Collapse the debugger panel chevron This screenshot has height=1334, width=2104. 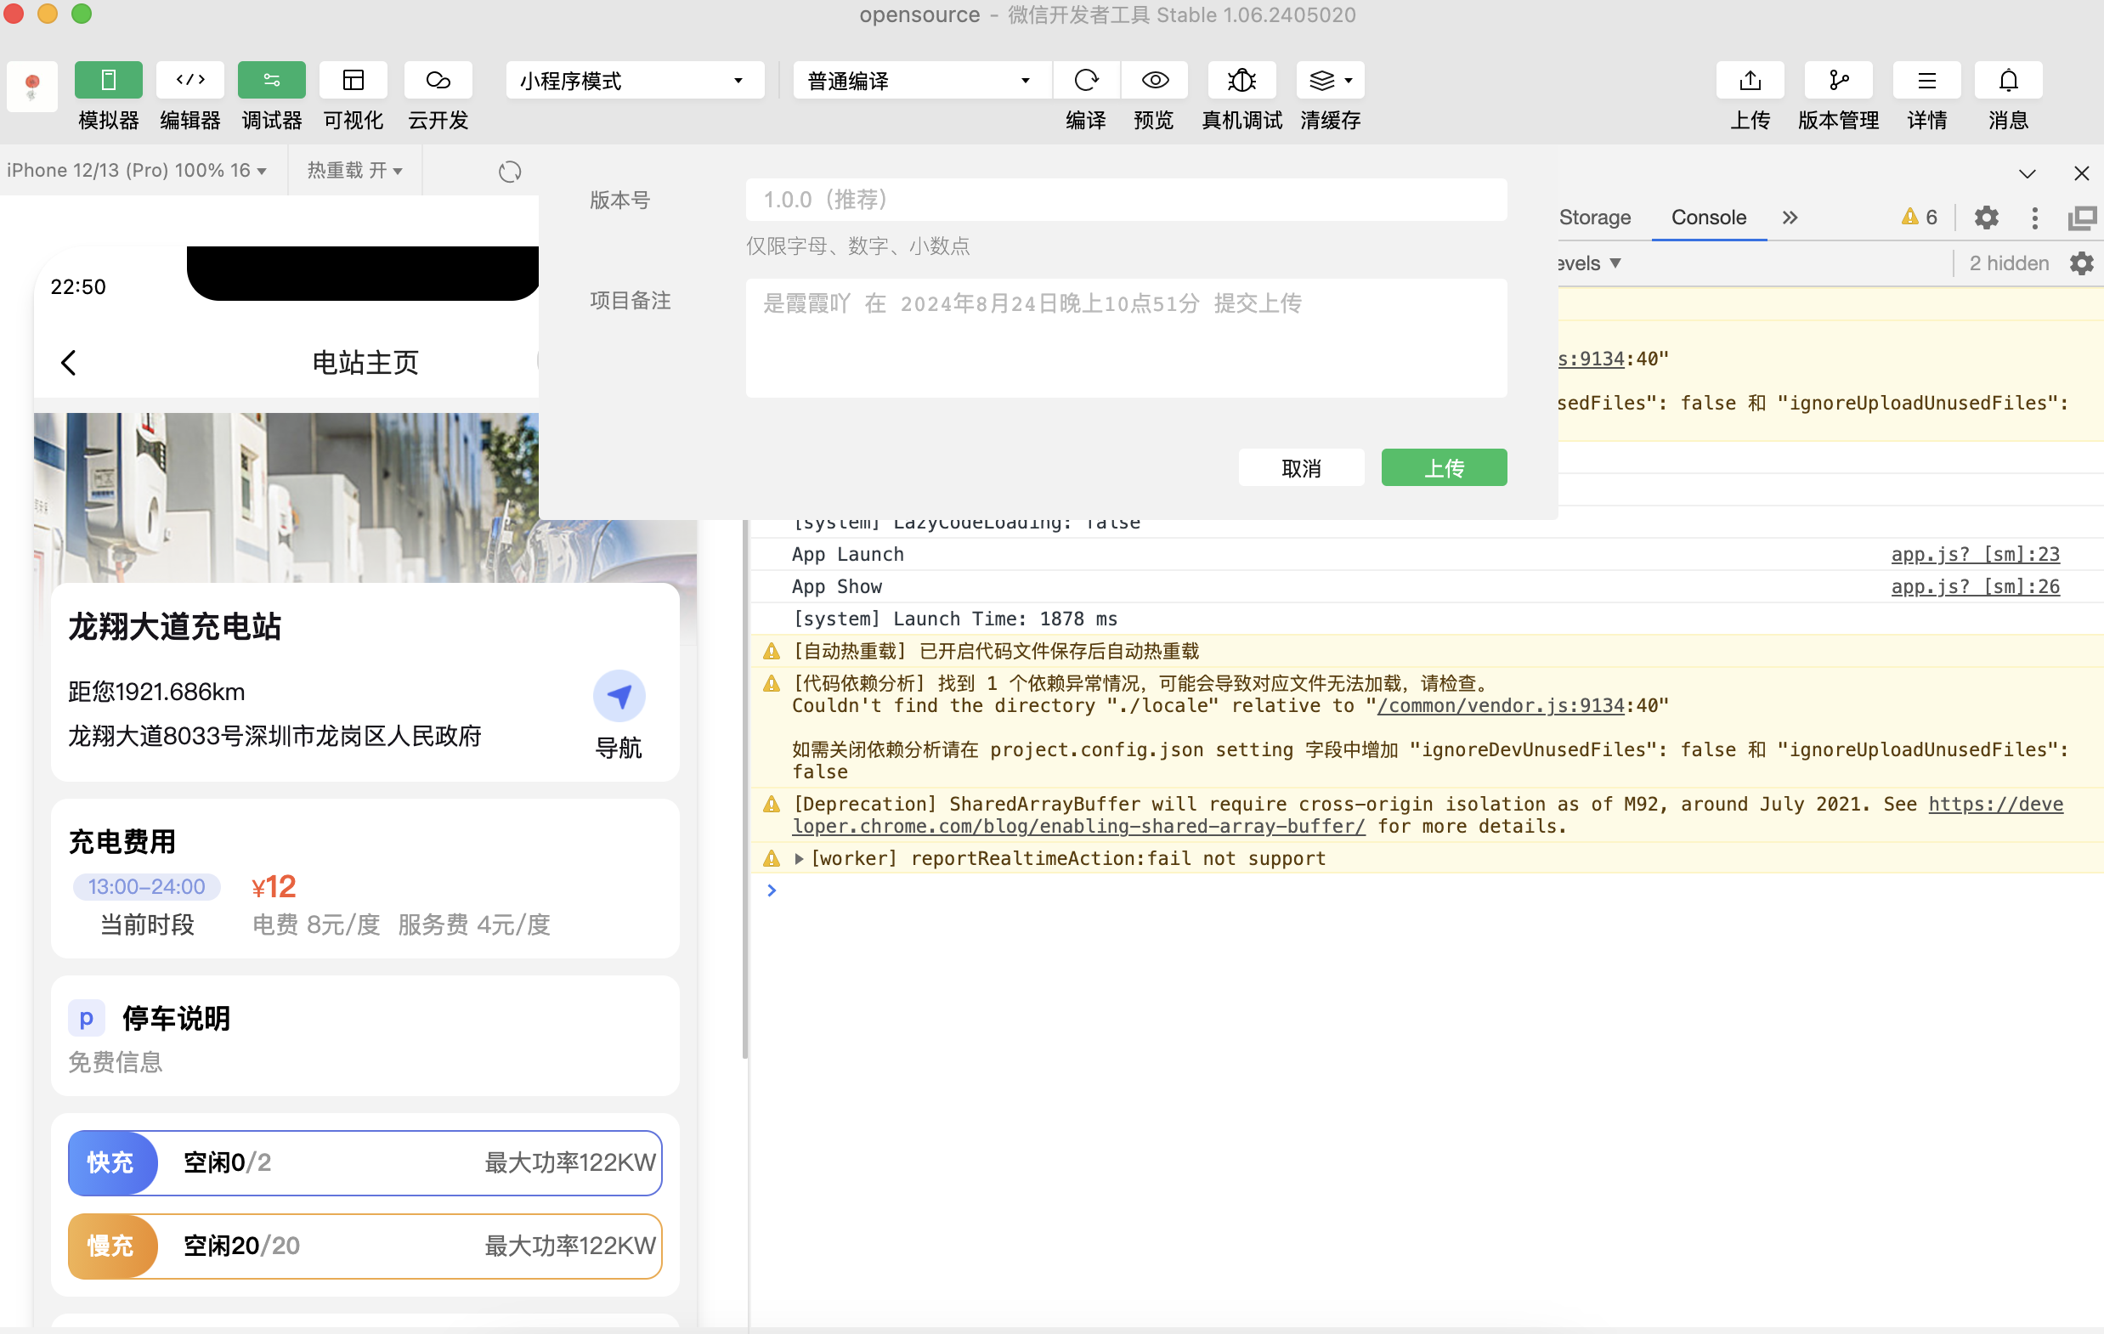pyautogui.click(x=2028, y=173)
